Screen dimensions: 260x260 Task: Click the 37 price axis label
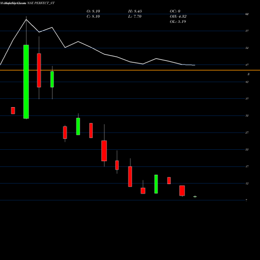click(x=247, y=99)
